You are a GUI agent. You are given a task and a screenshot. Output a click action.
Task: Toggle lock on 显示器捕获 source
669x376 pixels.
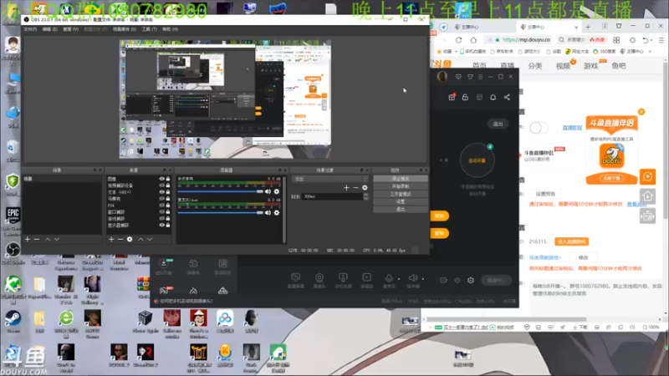tap(168, 225)
